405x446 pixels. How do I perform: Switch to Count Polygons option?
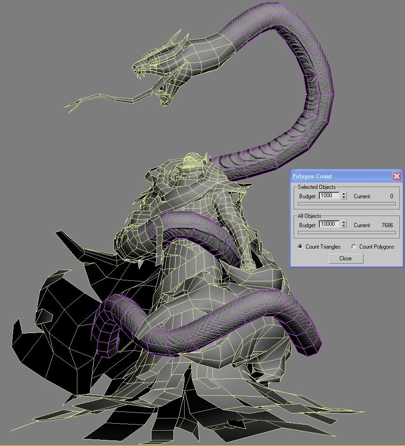[x=354, y=247]
